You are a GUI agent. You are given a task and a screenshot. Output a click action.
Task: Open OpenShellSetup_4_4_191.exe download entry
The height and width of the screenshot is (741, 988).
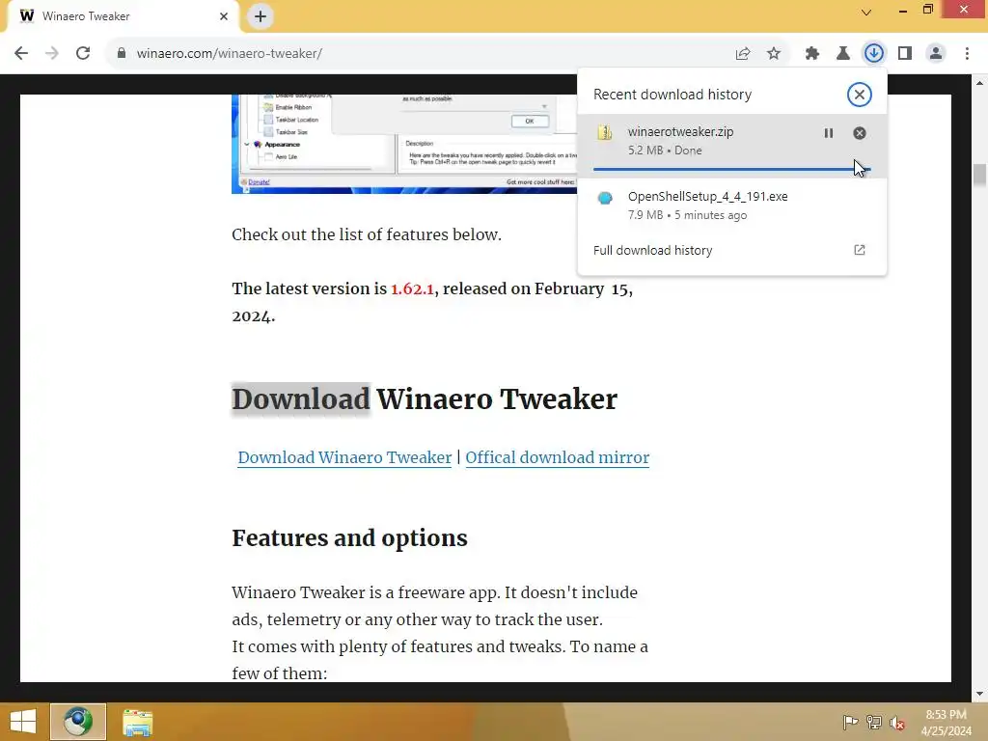coord(732,205)
